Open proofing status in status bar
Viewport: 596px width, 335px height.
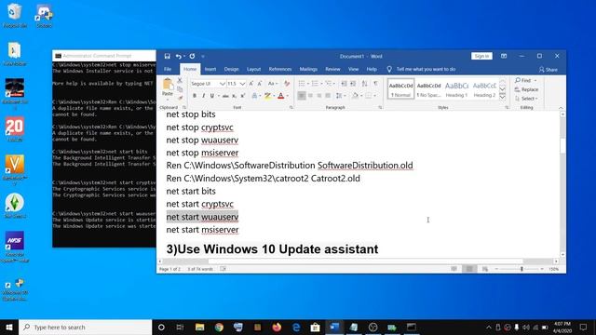[x=223, y=269]
